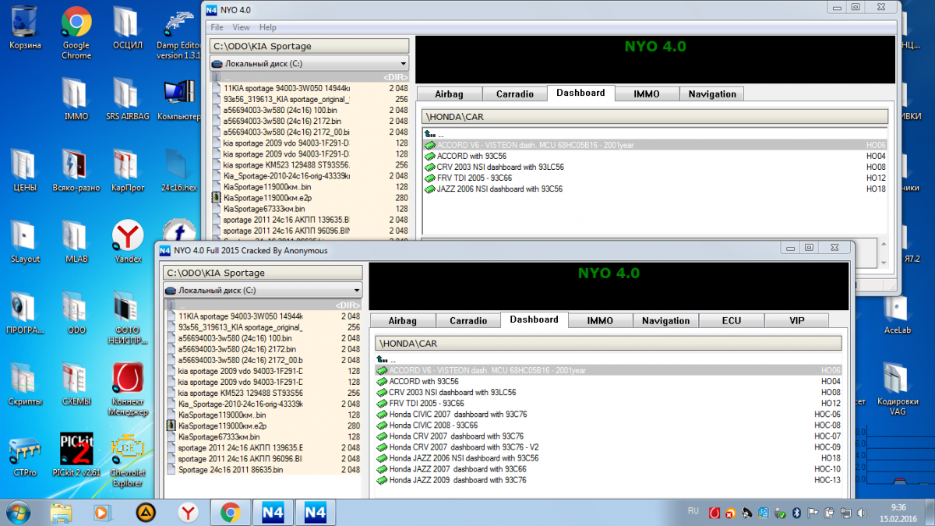Image resolution: width=935 pixels, height=526 pixels.
Task: Open the 24c16.hex file on the desktop
Action: click(x=179, y=171)
